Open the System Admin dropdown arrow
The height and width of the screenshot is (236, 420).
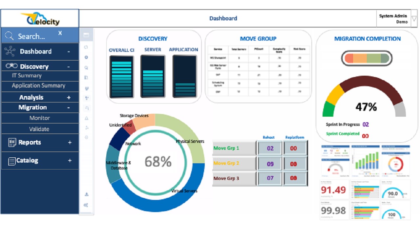pos(414,18)
